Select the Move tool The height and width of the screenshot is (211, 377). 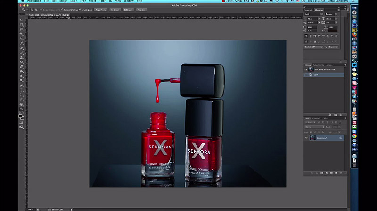point(21,20)
